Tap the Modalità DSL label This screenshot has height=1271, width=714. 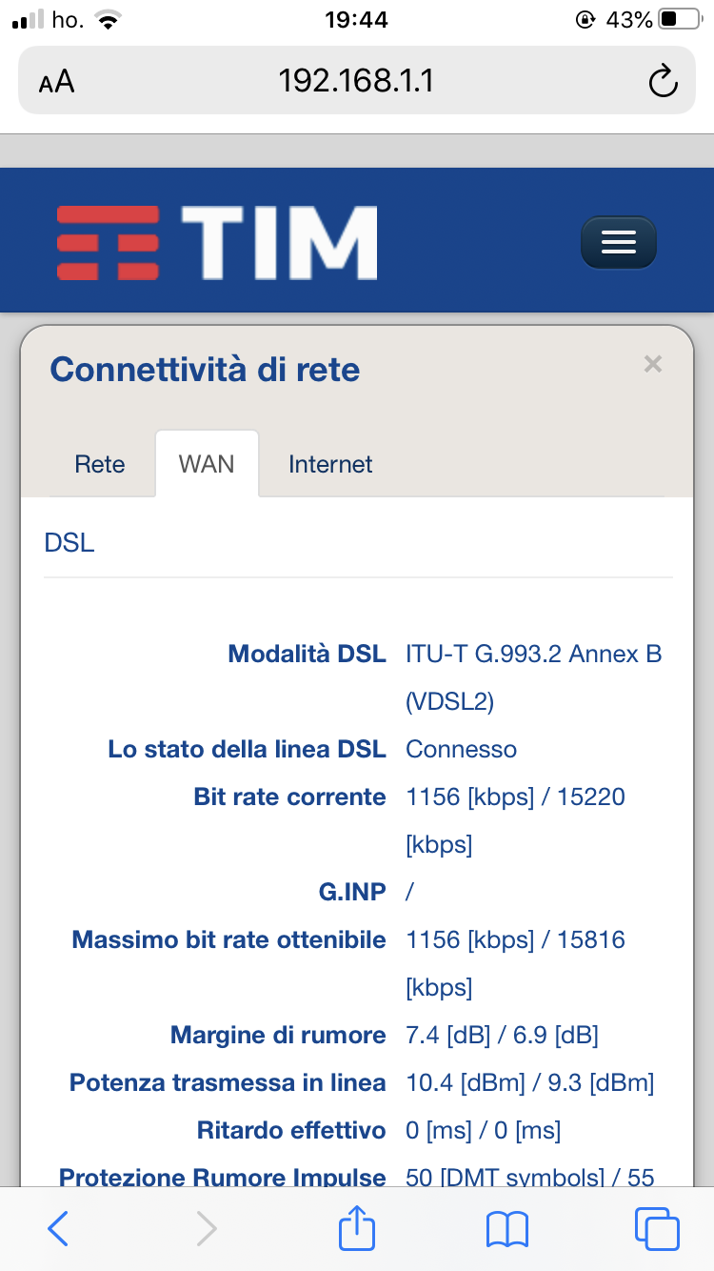pos(307,655)
